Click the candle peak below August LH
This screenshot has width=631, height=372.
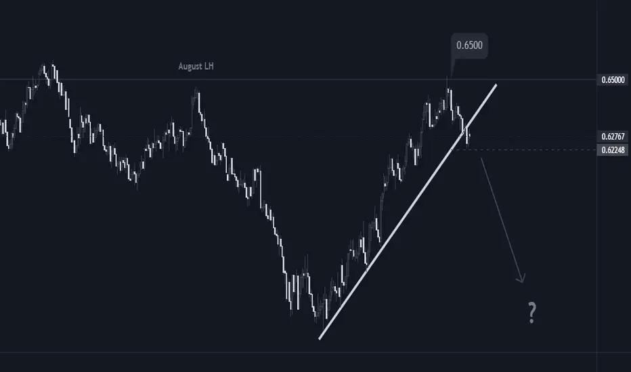(x=197, y=95)
